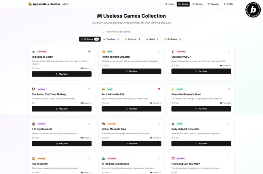Filter games by Weird

pyautogui.click(x=153, y=39)
